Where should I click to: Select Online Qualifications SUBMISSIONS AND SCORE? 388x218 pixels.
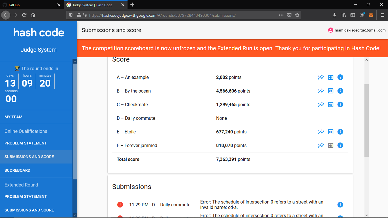(x=36, y=157)
